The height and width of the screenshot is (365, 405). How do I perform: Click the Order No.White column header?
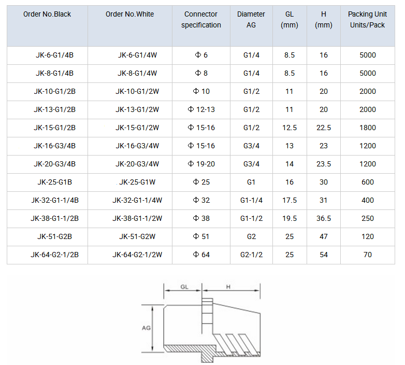point(129,14)
